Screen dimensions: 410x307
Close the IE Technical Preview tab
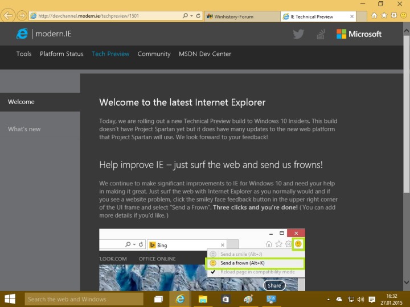(x=352, y=16)
